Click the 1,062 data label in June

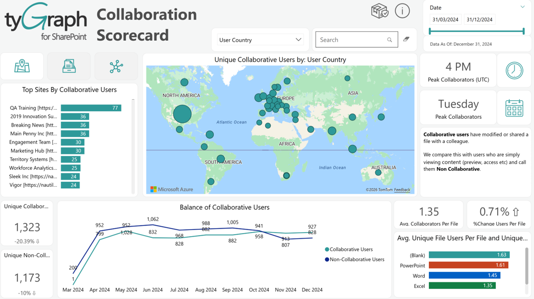click(x=152, y=219)
